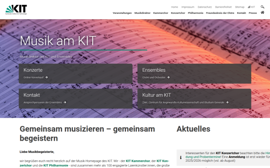Open Philharmonie menu item
Viewport: 270px width, 168px height.
coord(195,13)
